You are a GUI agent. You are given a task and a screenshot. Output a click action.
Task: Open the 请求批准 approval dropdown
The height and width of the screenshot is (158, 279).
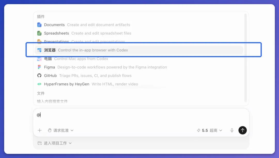[x=61, y=130]
